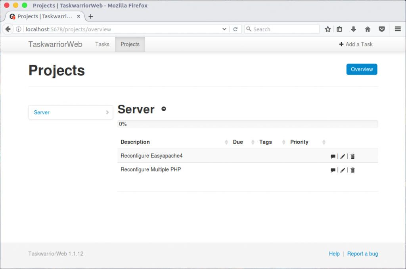
Task: Click the Add a Task plus icon
Action: [x=341, y=44]
